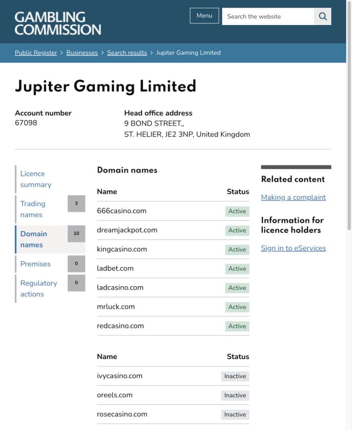Select domain redcasino.com
The width and height of the screenshot is (352, 430).
pyautogui.click(x=120, y=326)
